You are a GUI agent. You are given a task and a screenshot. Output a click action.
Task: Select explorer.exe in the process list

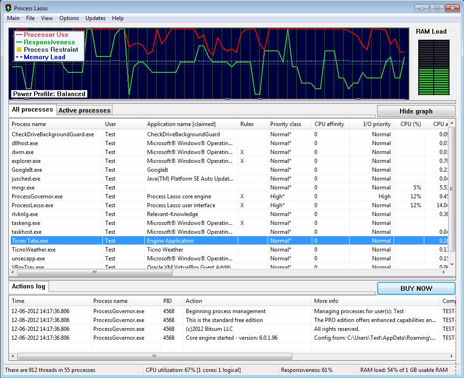(26, 161)
